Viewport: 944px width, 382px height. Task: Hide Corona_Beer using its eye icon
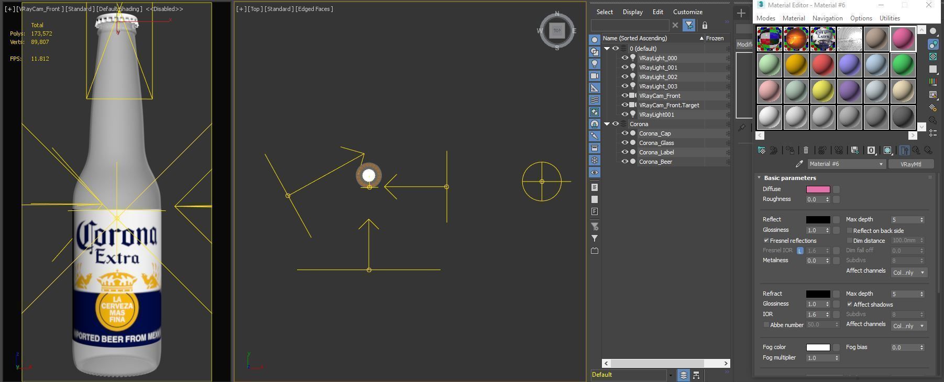(624, 162)
